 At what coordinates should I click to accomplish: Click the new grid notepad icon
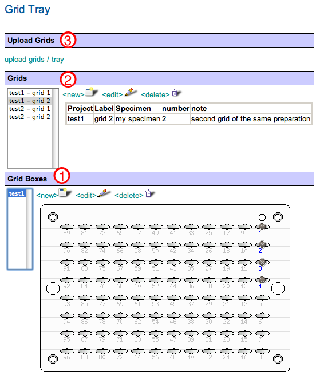click(91, 92)
